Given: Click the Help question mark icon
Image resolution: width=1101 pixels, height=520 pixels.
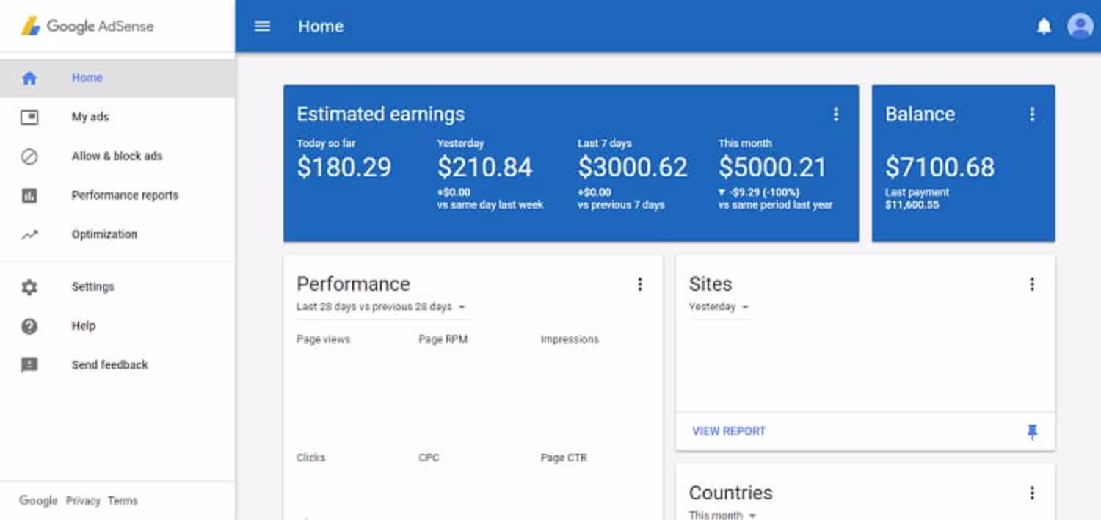Looking at the screenshot, I should click(29, 326).
